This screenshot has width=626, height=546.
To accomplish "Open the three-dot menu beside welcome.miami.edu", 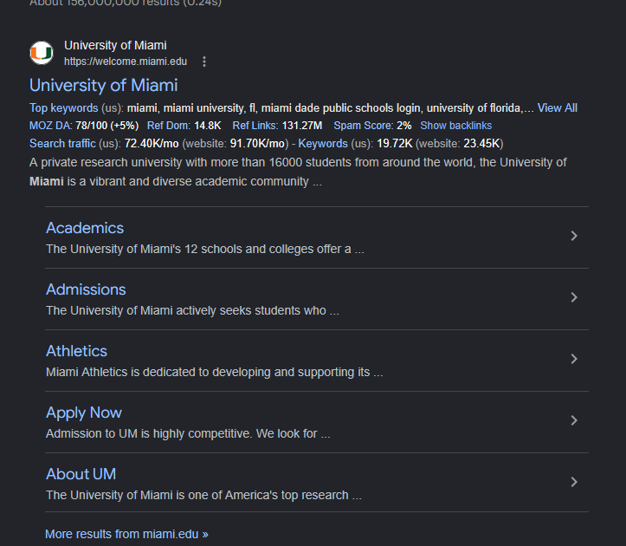I will coord(204,62).
